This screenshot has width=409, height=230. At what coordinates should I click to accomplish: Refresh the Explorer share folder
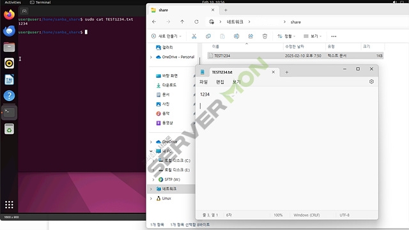(196, 22)
